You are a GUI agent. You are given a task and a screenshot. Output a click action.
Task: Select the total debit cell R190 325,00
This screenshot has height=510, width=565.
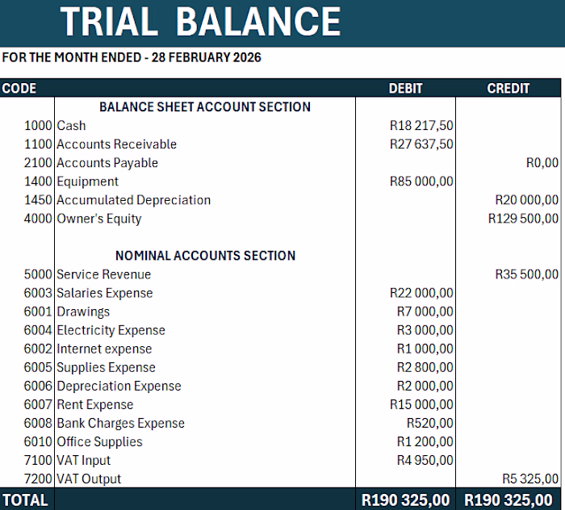[405, 500]
